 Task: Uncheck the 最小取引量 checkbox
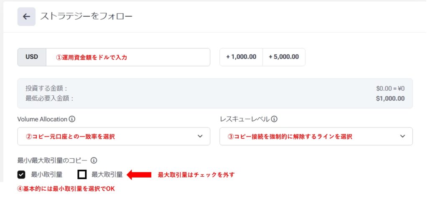[21, 175]
